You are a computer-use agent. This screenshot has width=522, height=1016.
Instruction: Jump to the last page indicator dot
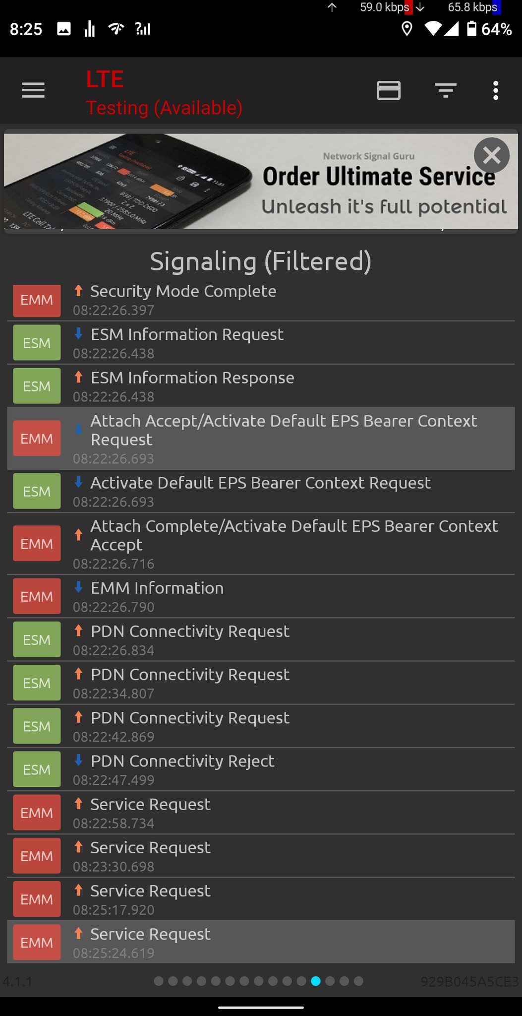coord(359,981)
